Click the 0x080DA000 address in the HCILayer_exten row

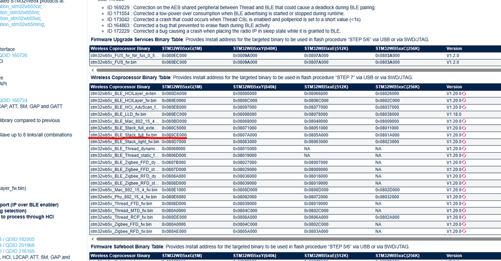[x=174, y=94]
